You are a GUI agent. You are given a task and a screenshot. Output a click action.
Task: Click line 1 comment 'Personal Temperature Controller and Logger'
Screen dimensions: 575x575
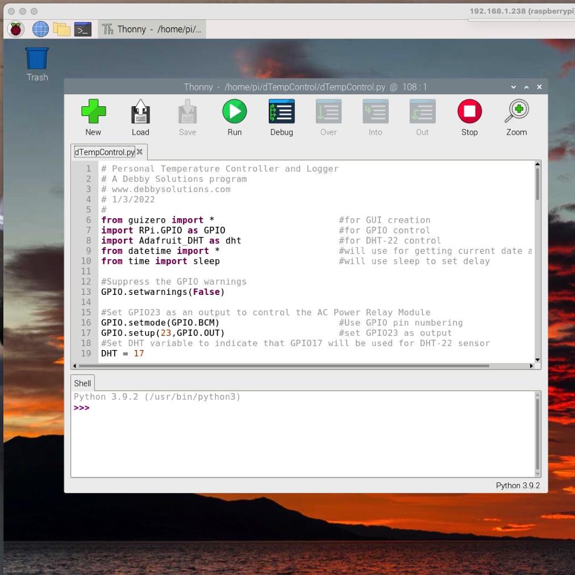coord(220,169)
